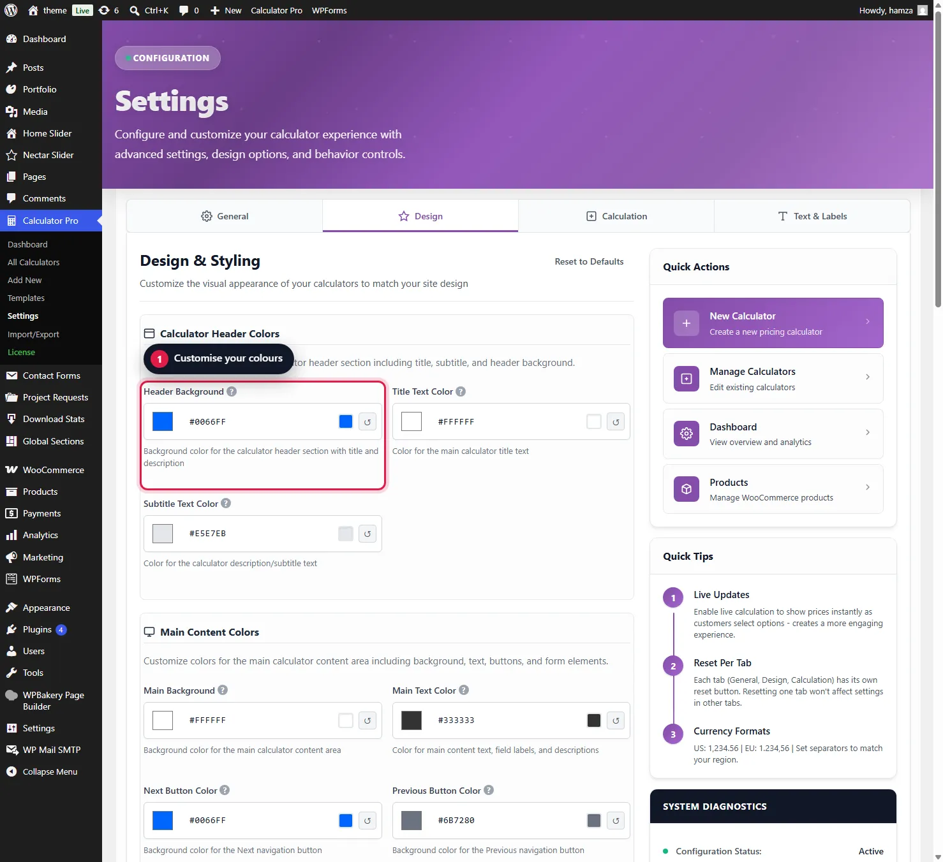The image size is (943, 862).
Task: Click the WordPress logo in admin bar
Action: [11, 10]
